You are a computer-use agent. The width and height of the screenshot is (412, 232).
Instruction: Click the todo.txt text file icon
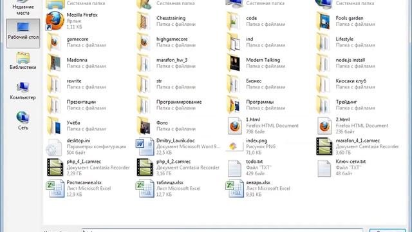234,168
